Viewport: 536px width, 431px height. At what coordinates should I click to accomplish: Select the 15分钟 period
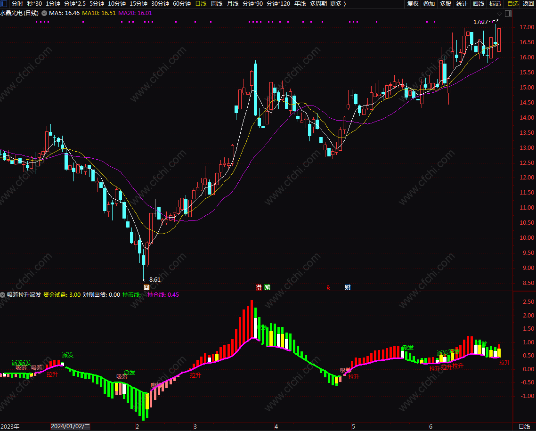(138, 4)
